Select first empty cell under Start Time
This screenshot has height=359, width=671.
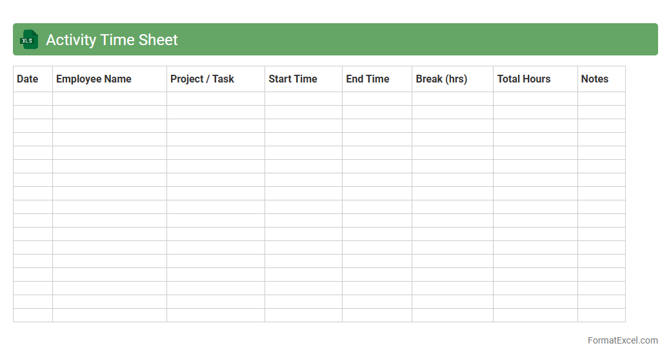pos(303,99)
